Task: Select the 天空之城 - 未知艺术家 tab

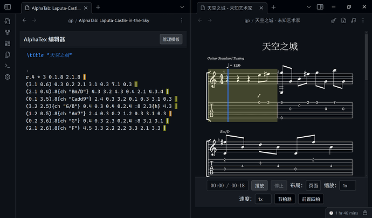Action: coord(232,8)
